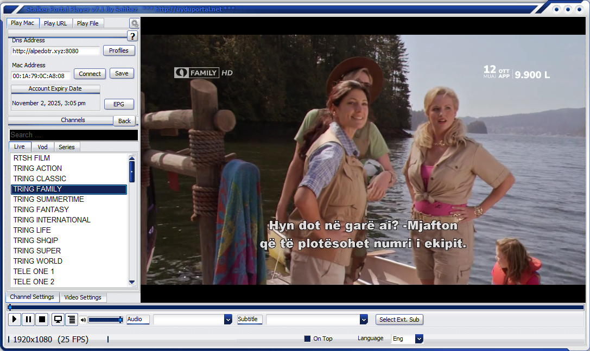Click the Account Expiry Date button
This screenshot has height=351, width=590.
tap(55, 89)
